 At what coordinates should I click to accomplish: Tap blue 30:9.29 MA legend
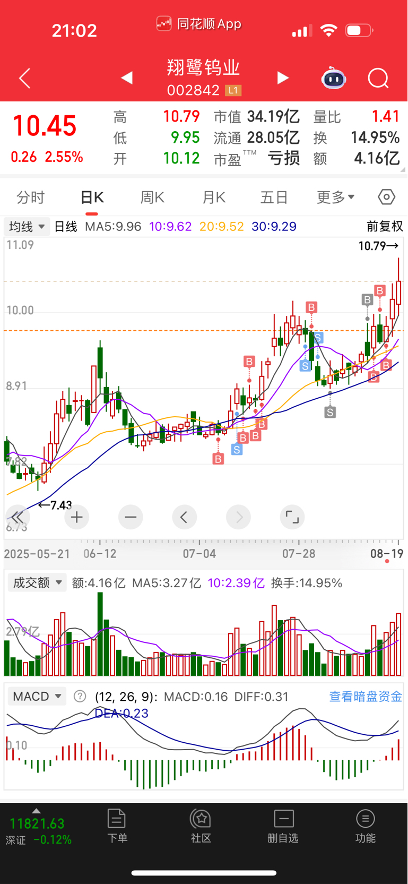tap(274, 227)
